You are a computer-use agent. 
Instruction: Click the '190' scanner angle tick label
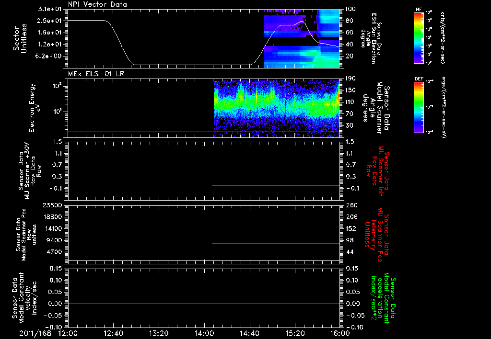click(351, 78)
